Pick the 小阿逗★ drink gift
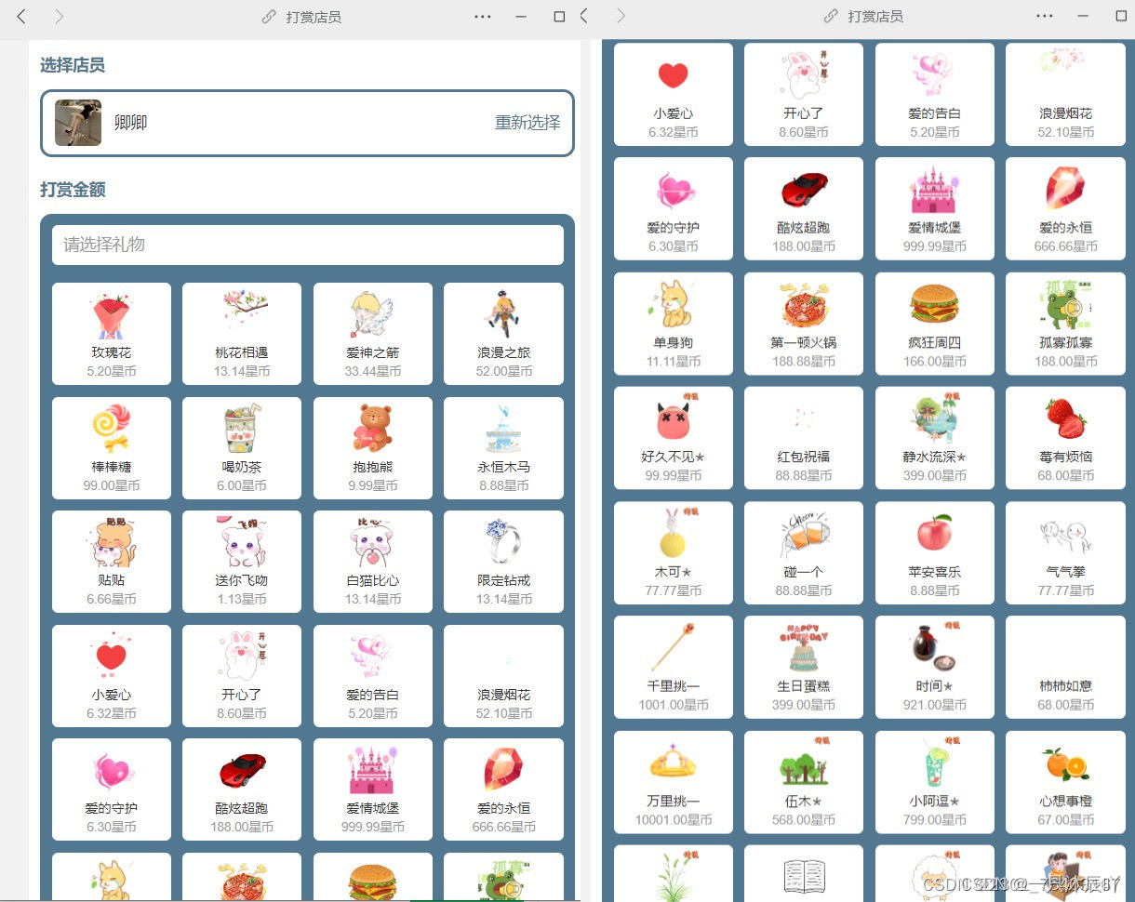 pos(935,782)
